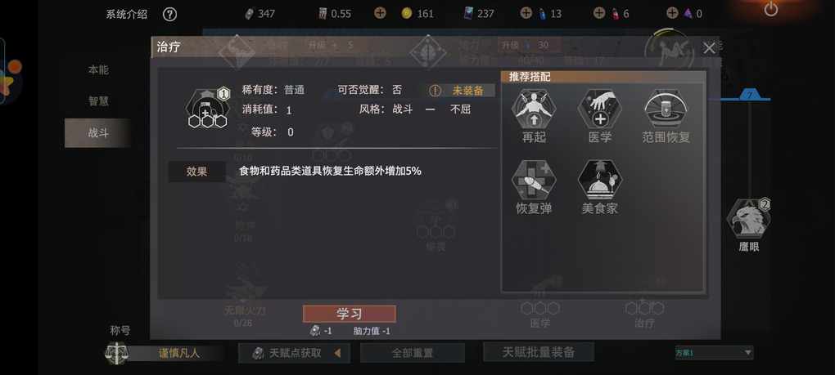Viewport: 835px width, 375px height.
Task: Select the 鹰眼 eagle talent icon
Action: click(748, 218)
